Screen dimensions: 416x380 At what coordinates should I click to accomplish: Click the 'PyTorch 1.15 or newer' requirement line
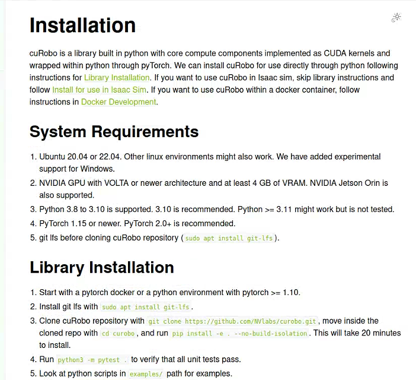click(137, 223)
